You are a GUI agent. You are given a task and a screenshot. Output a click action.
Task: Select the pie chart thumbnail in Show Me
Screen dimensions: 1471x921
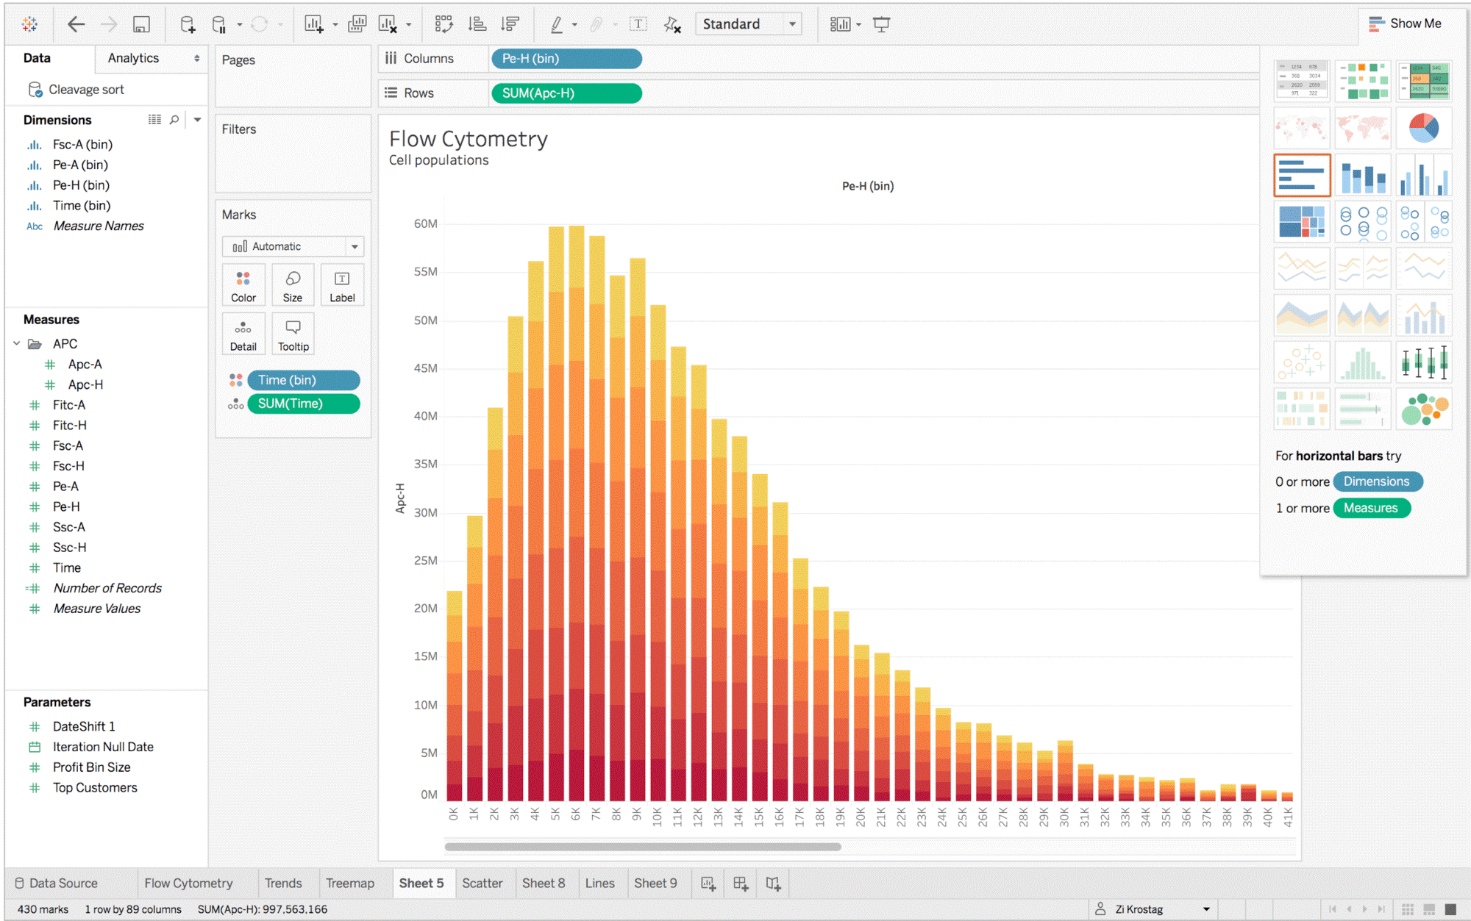point(1423,128)
